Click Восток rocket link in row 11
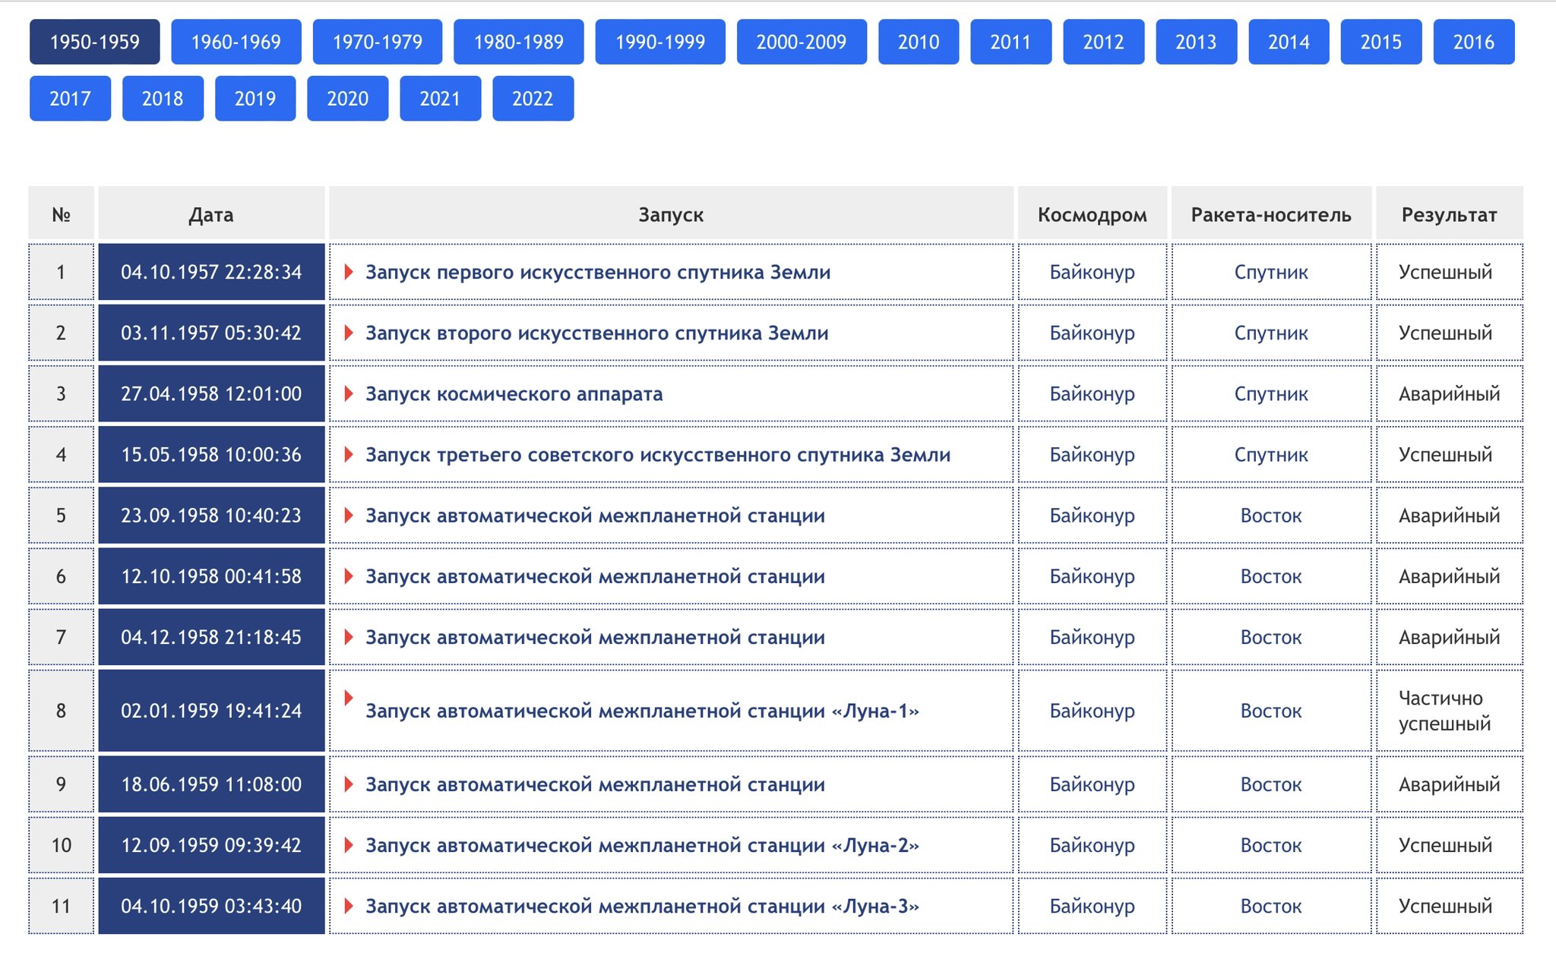1556x978 pixels. 1270,906
